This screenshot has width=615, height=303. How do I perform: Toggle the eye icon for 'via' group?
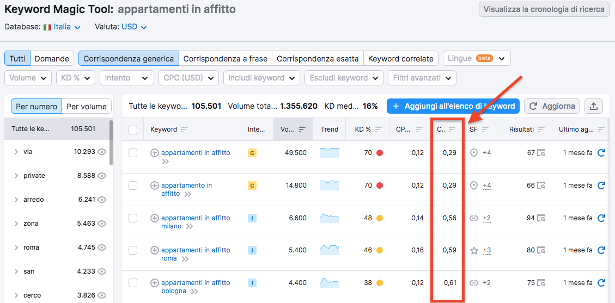tap(101, 152)
